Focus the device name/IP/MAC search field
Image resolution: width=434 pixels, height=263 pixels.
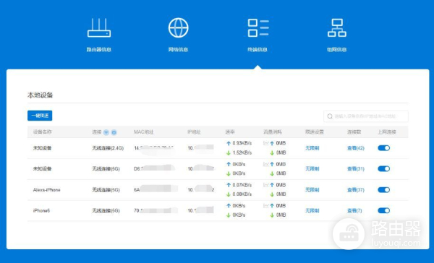(x=366, y=116)
